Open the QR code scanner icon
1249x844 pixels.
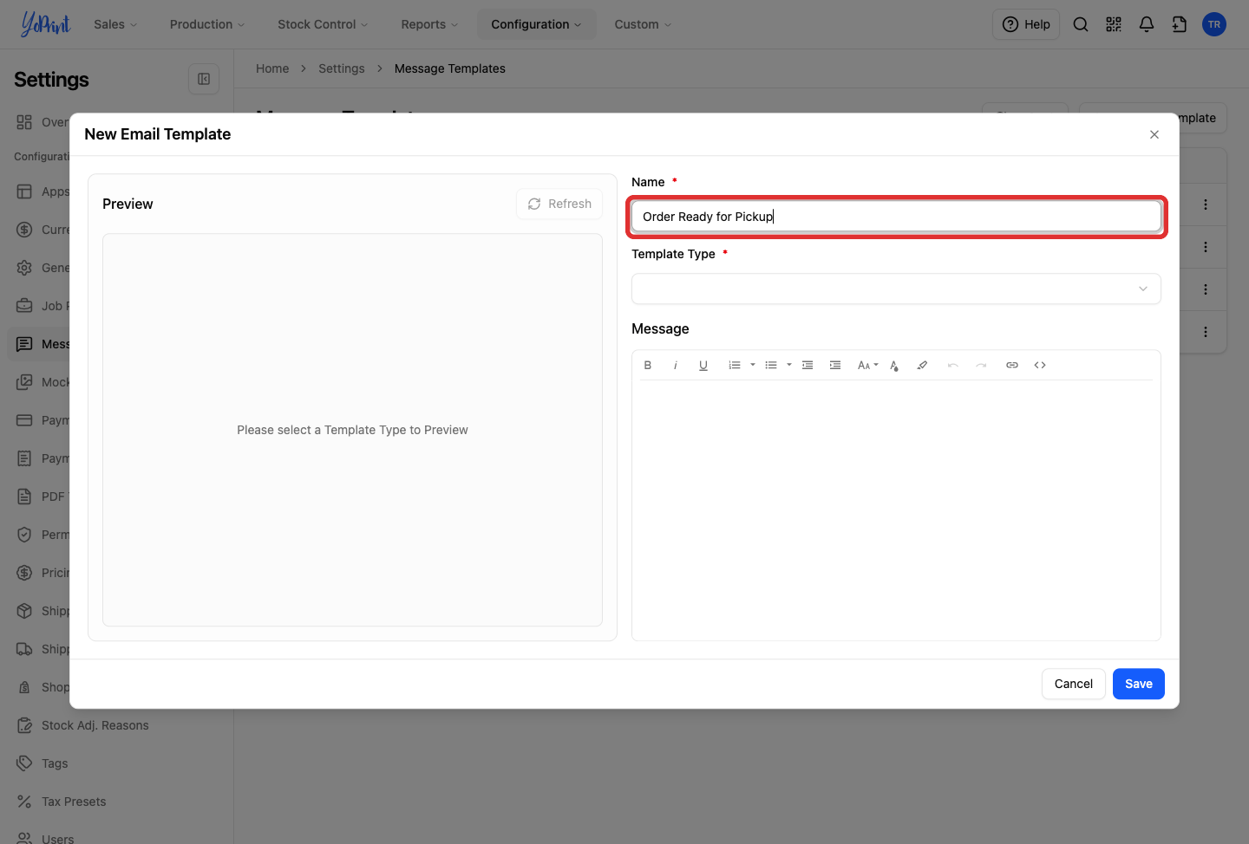click(x=1114, y=24)
